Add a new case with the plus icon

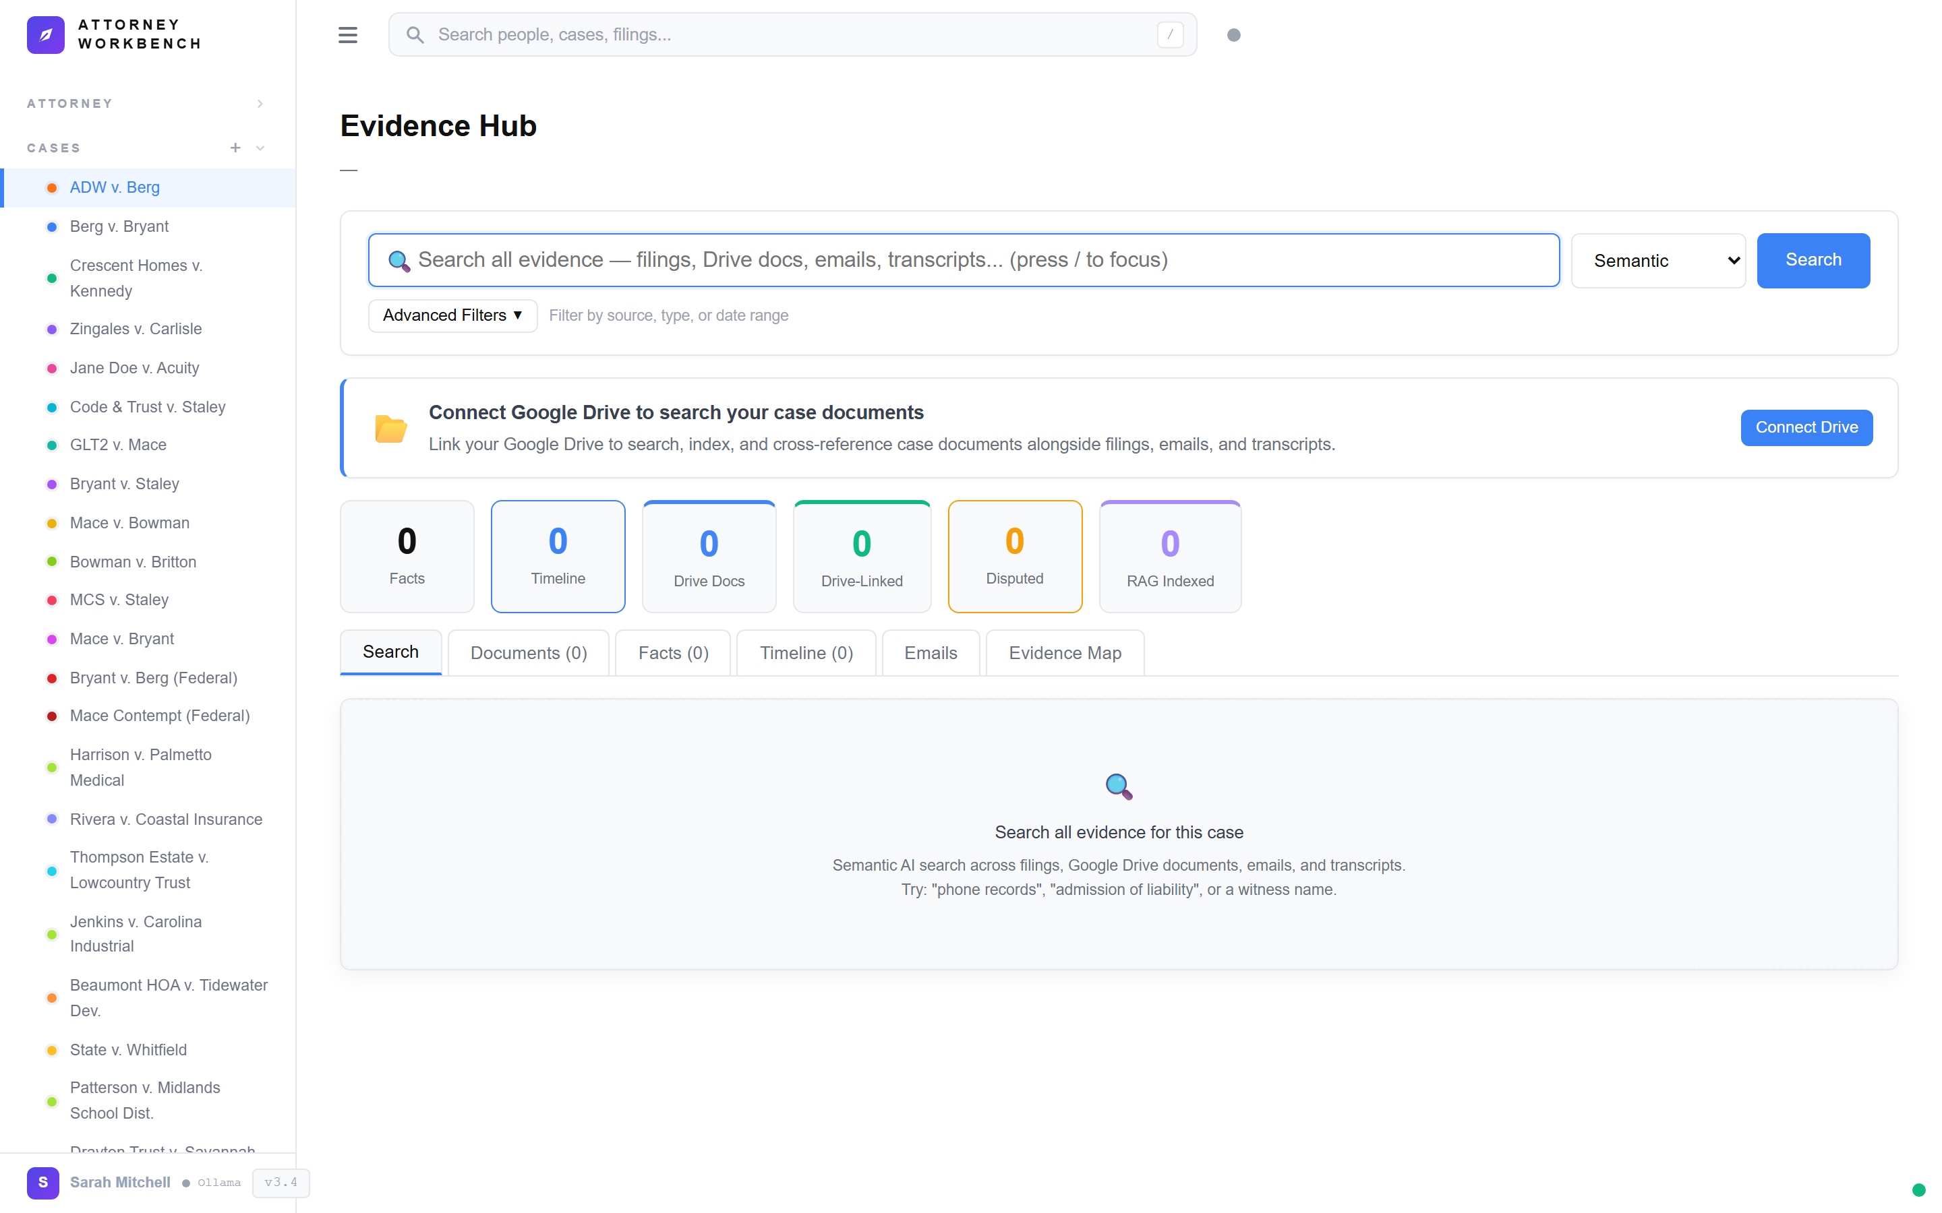click(235, 148)
